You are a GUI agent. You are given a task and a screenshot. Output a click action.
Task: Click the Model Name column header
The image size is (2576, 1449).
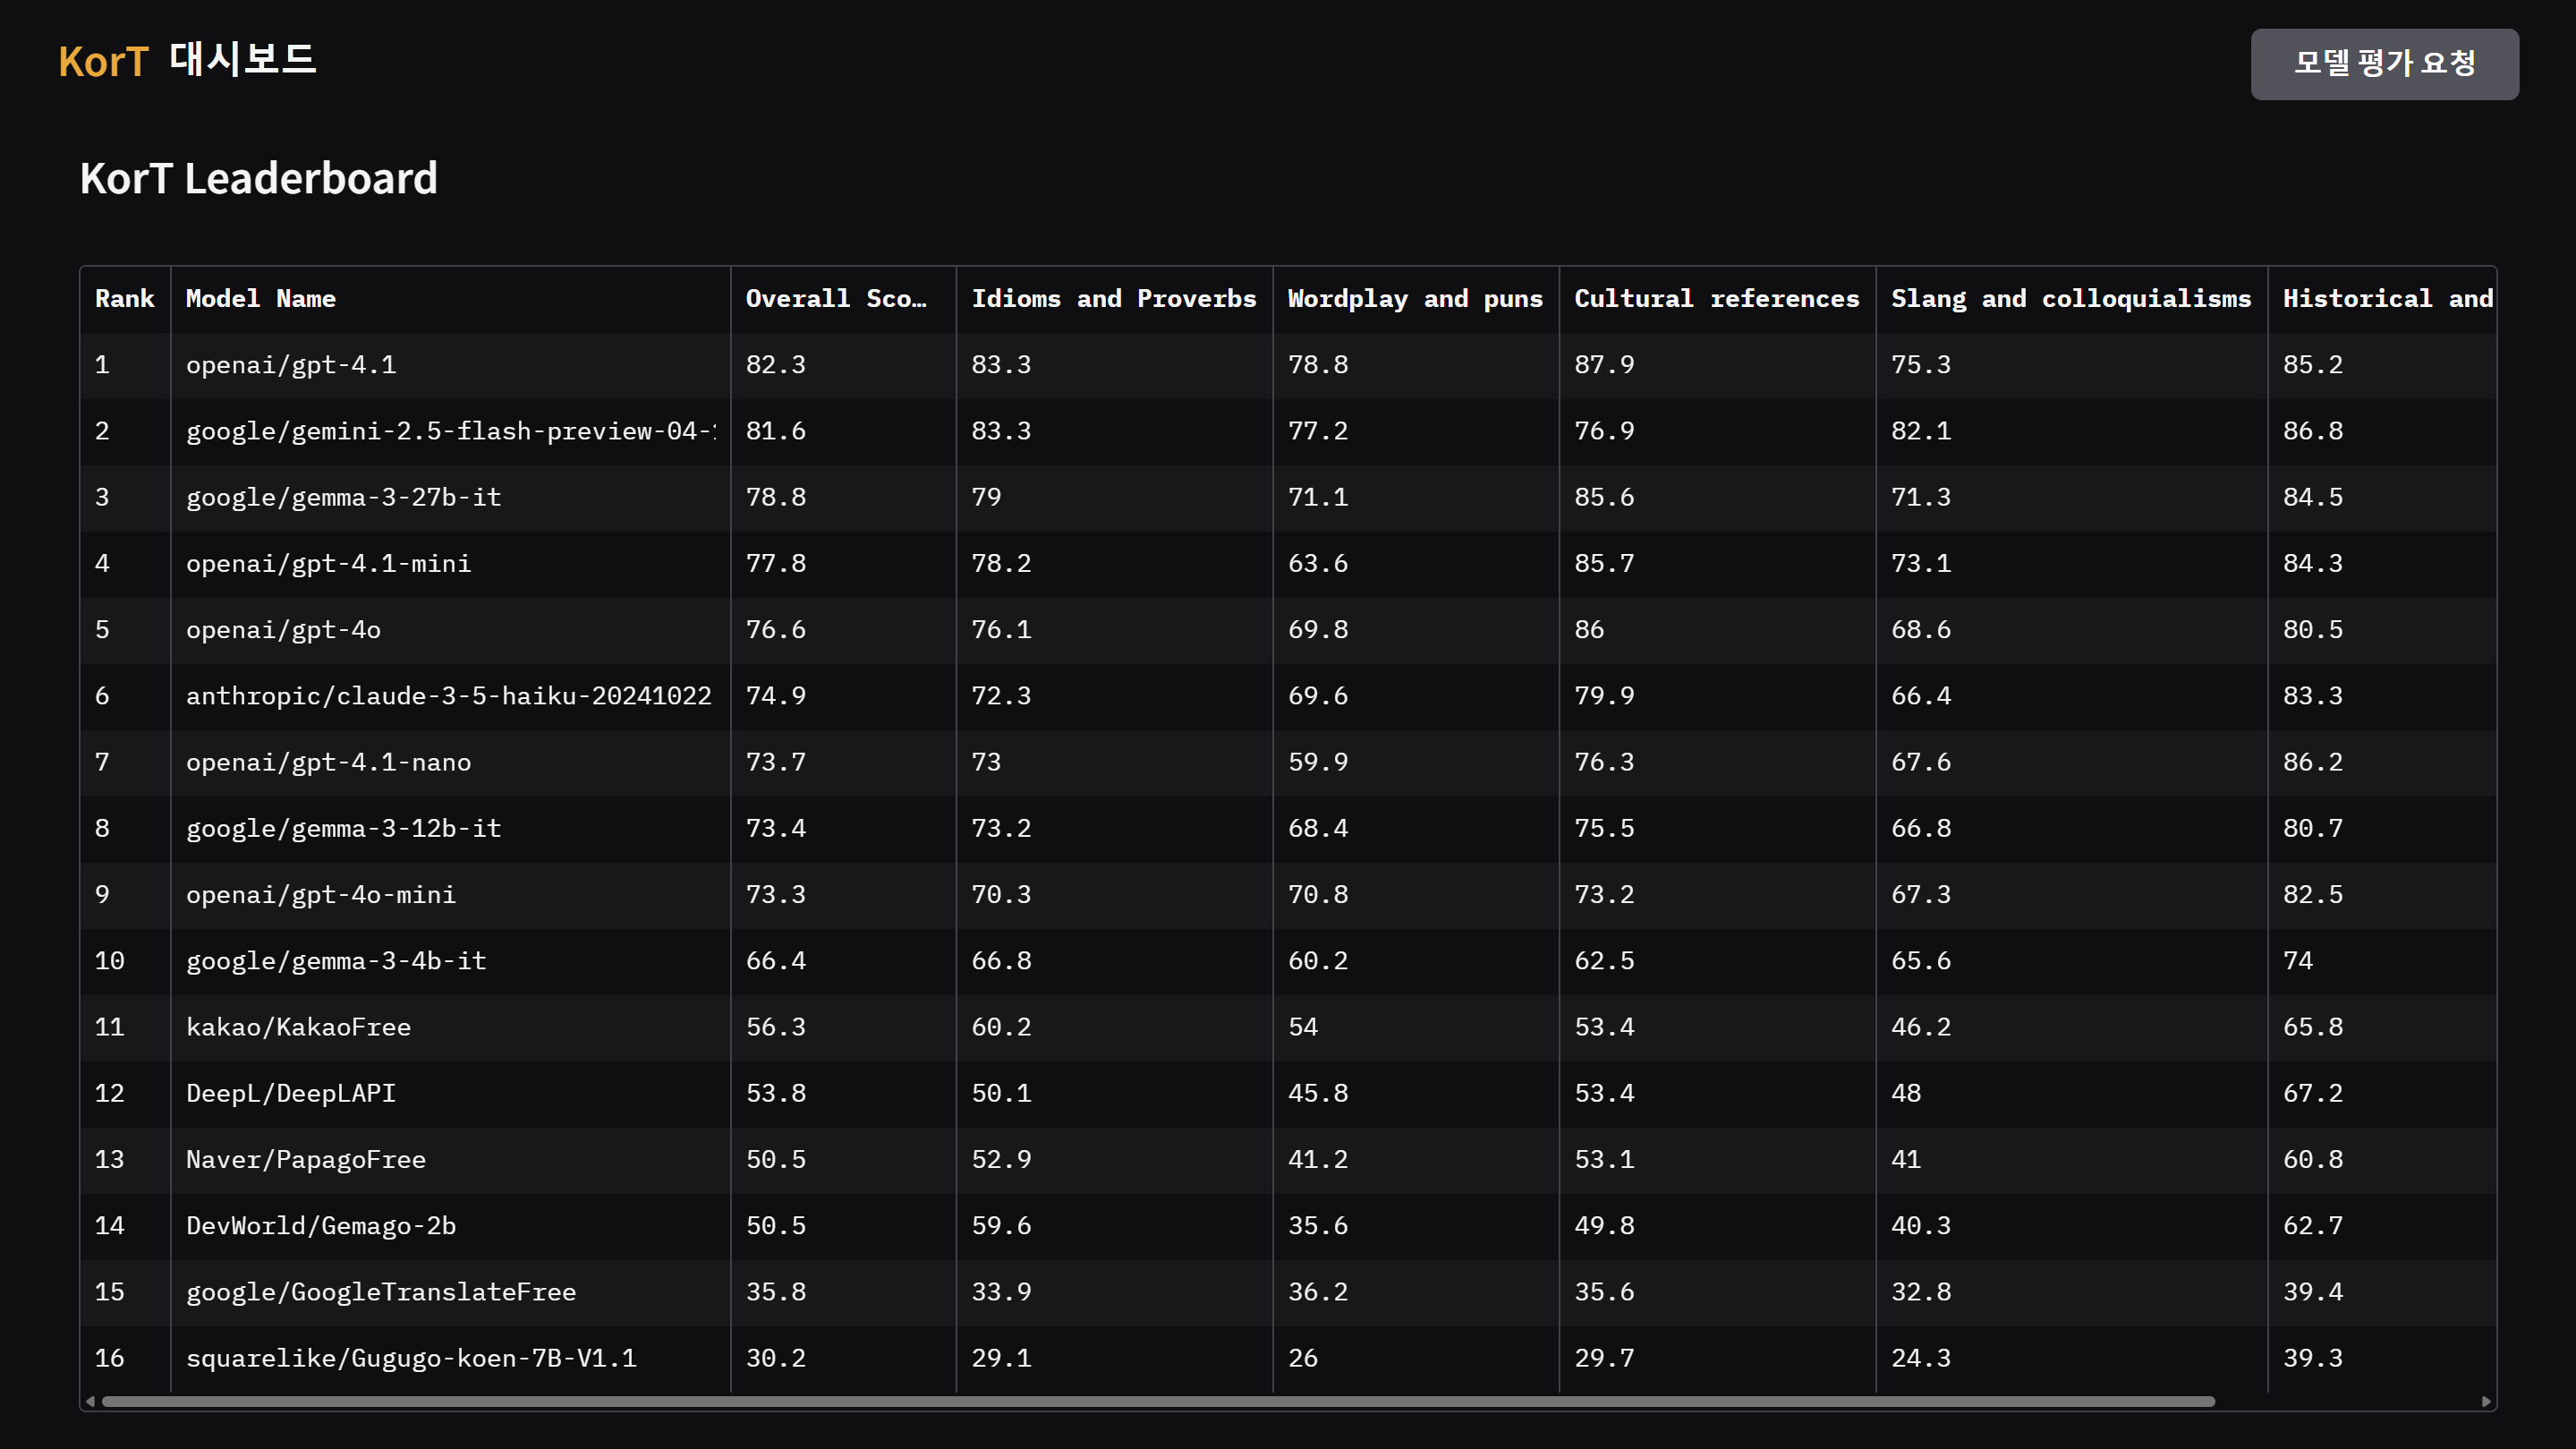point(260,298)
